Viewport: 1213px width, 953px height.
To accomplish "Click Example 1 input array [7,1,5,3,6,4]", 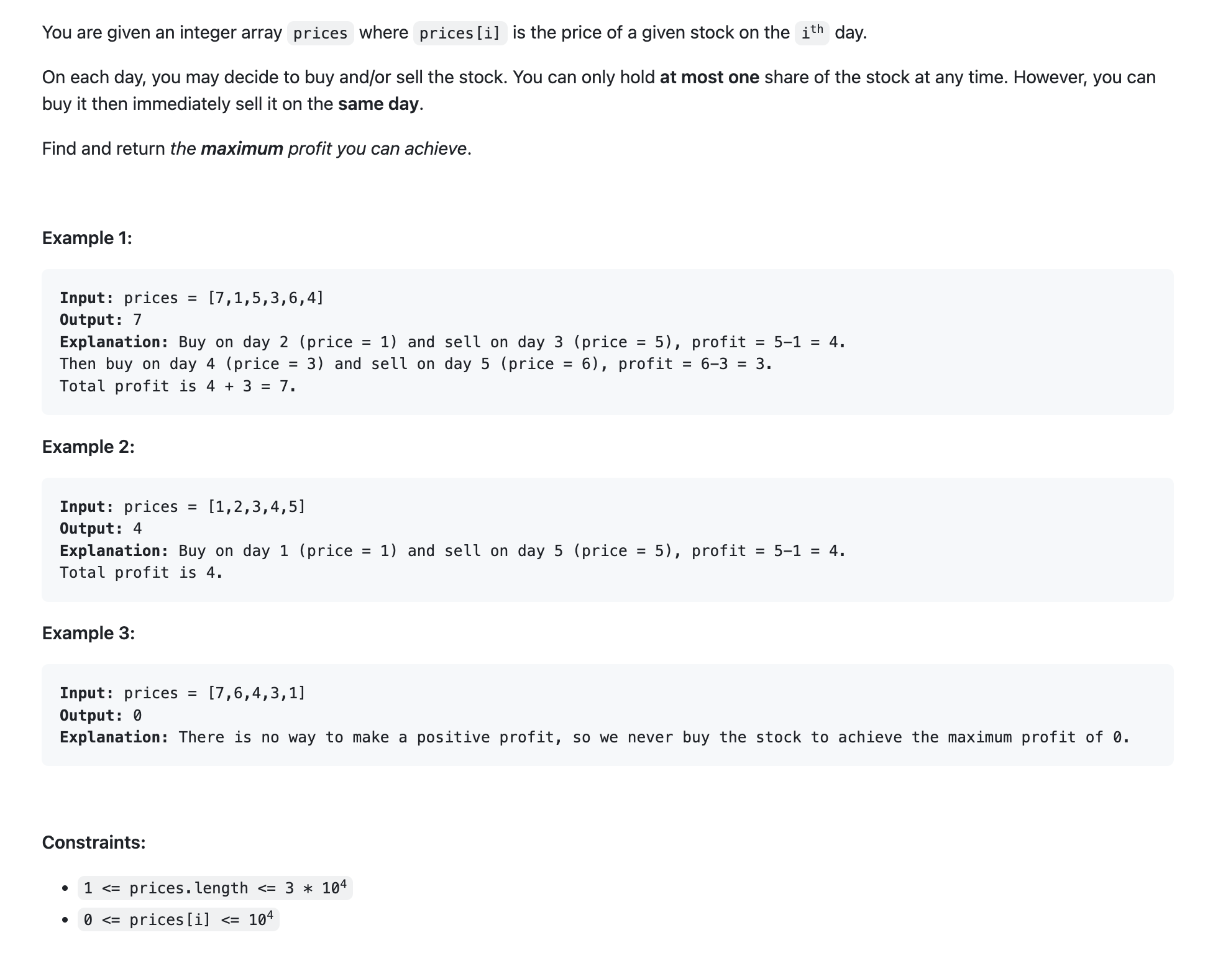I will tap(265, 298).
